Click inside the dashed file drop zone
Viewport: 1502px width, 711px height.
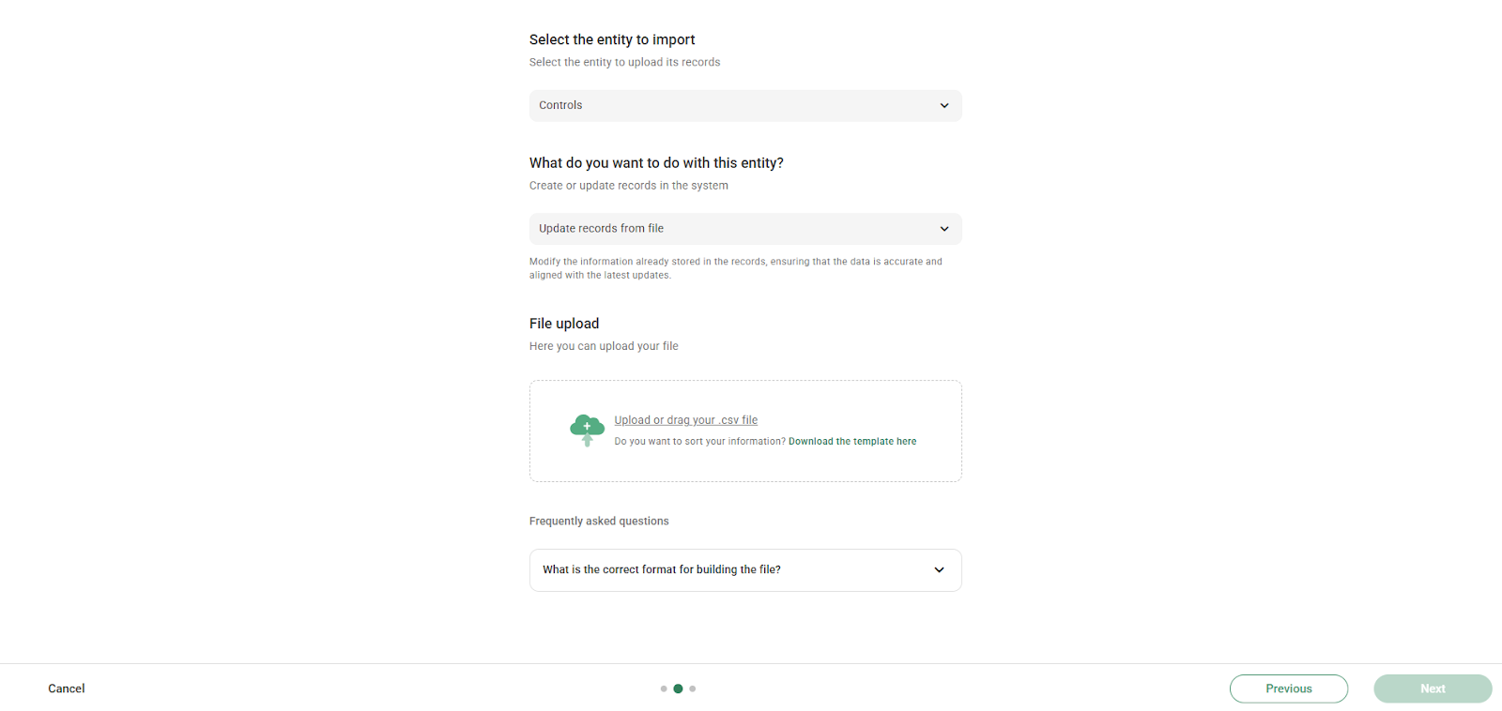coord(745,431)
